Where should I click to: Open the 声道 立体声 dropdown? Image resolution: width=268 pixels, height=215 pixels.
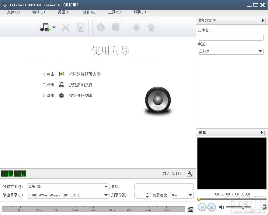click(x=231, y=51)
